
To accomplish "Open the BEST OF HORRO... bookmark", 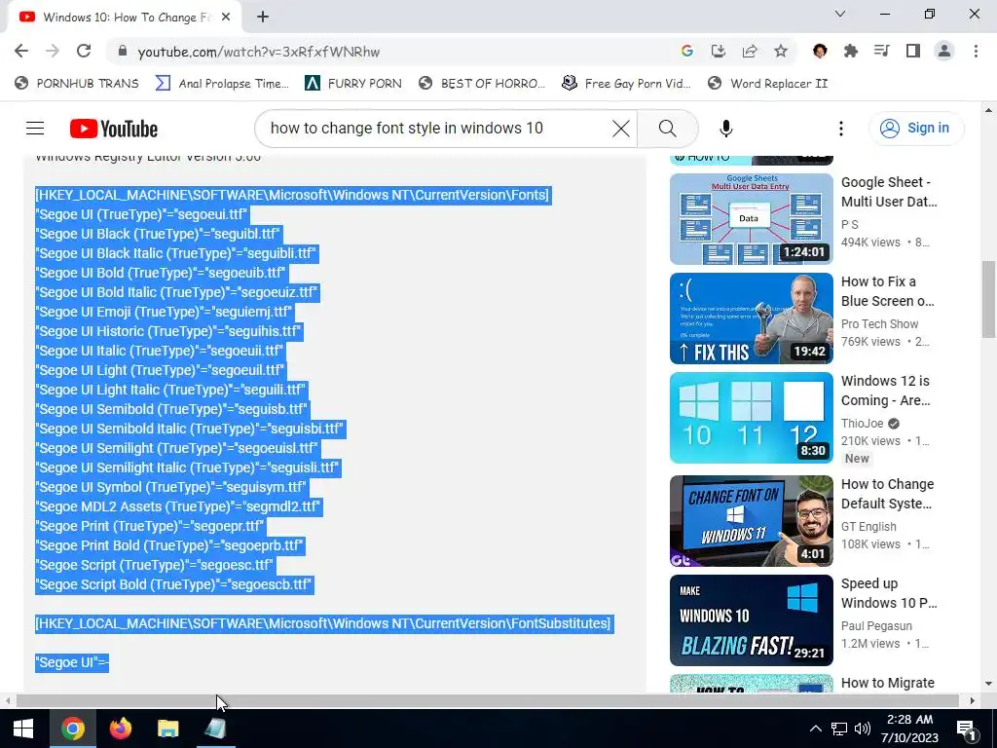I will (x=482, y=84).
